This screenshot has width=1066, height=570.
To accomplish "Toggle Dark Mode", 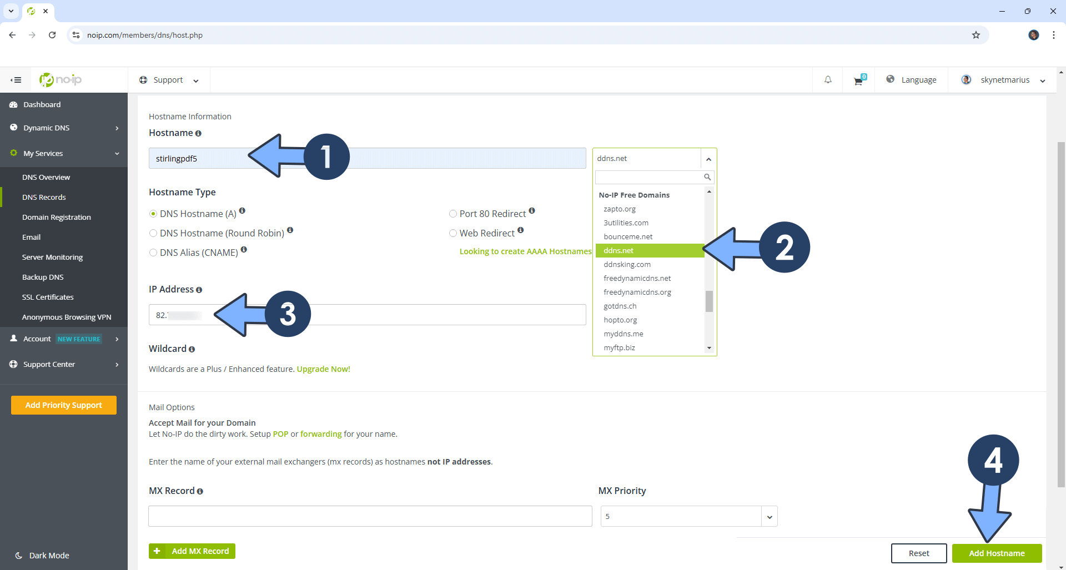I will 42,556.
